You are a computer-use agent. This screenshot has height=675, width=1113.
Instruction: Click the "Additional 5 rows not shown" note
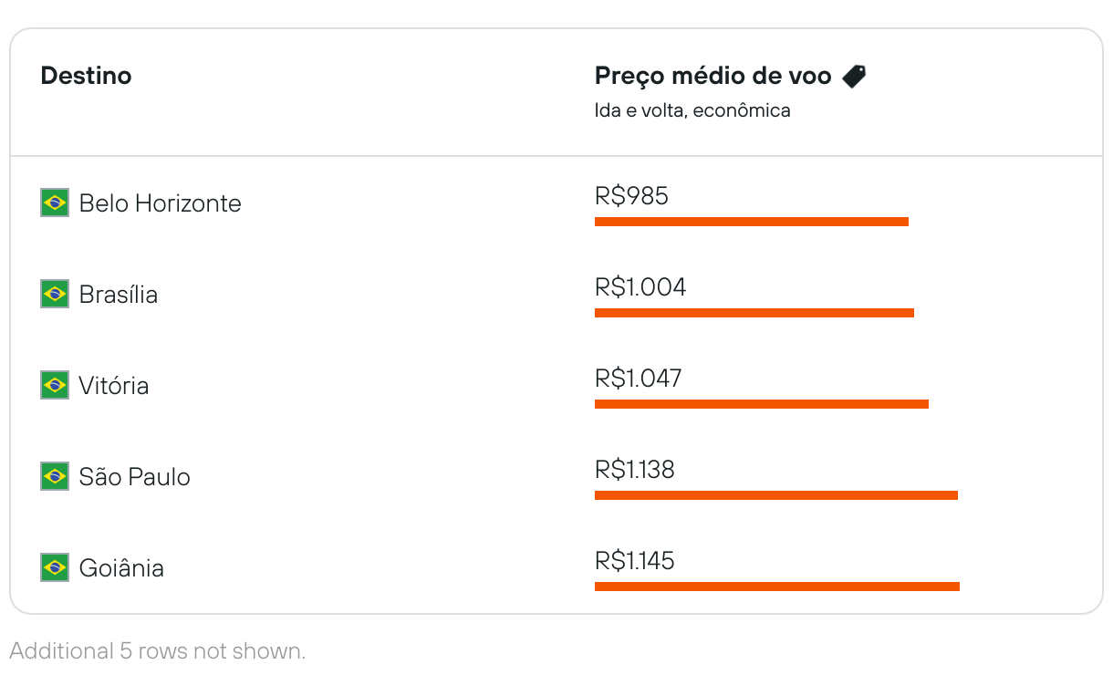click(157, 651)
